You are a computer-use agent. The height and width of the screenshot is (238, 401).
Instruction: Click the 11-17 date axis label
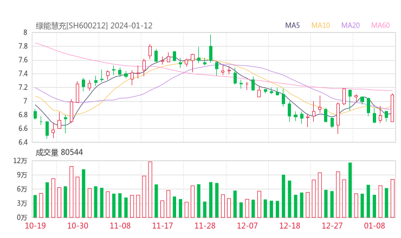[x=163, y=226]
